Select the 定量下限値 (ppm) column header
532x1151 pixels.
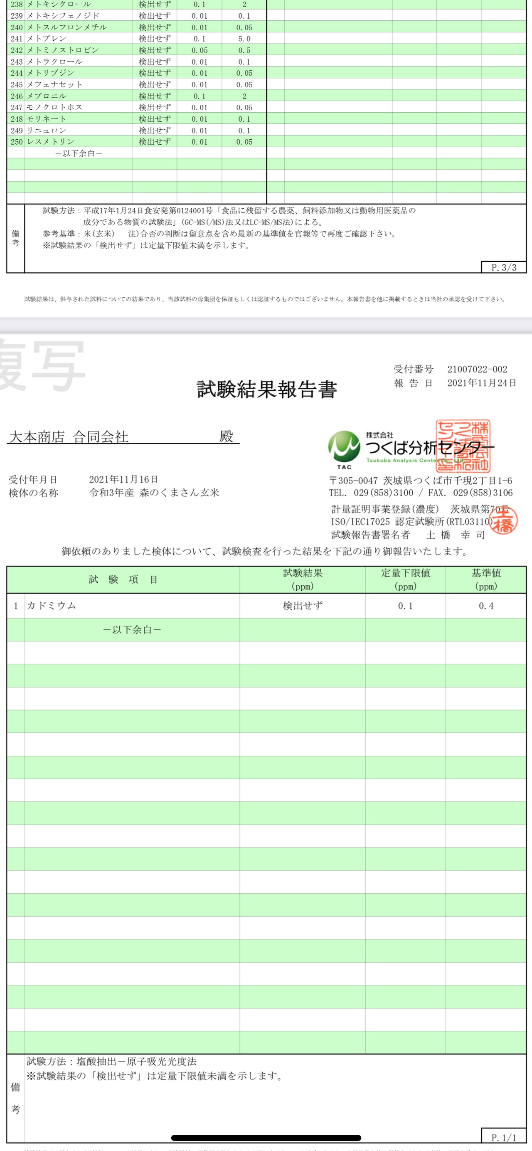[406, 579]
